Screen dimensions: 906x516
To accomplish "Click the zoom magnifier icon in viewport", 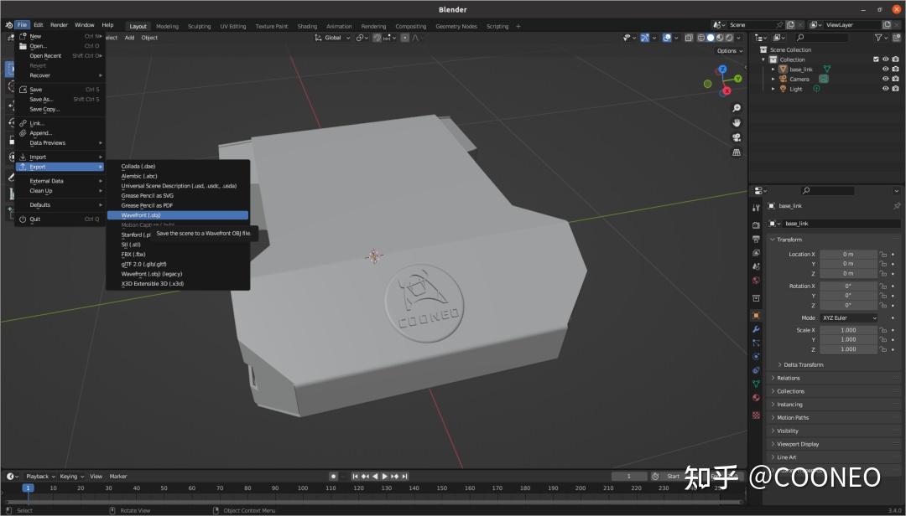I will (737, 108).
